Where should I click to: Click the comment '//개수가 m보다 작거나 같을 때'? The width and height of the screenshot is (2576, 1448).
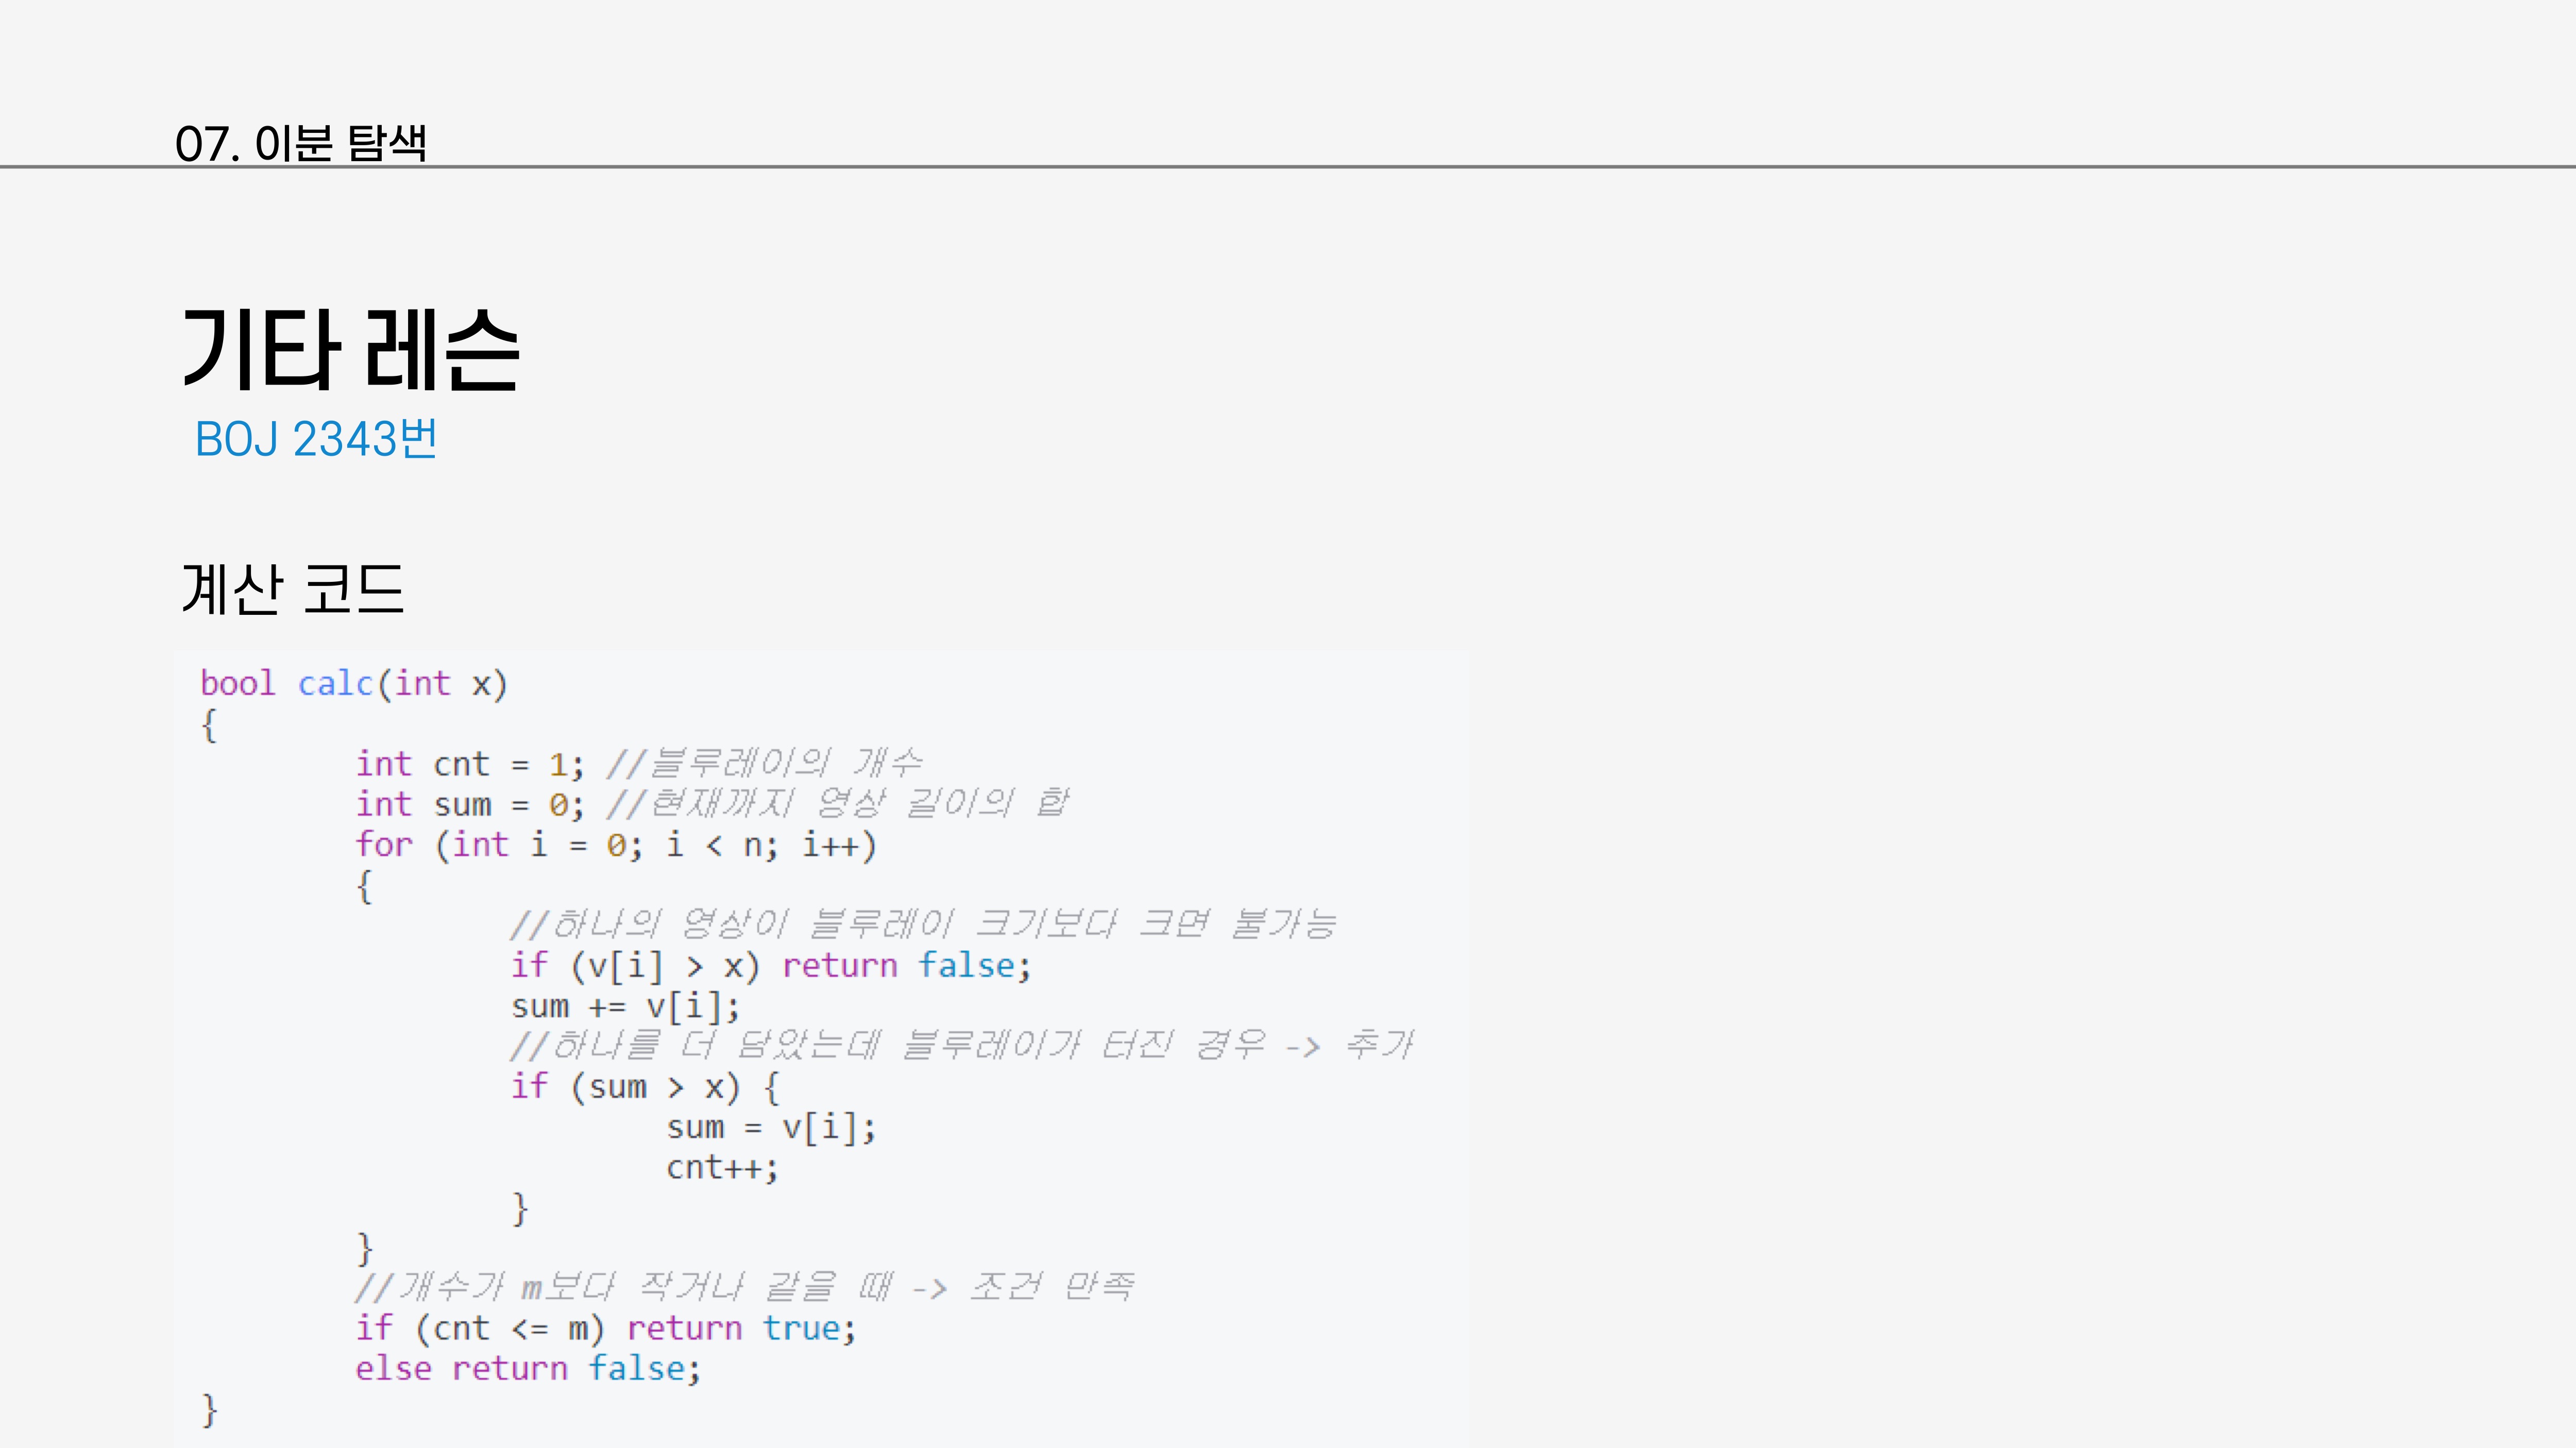pyautogui.click(x=744, y=1288)
